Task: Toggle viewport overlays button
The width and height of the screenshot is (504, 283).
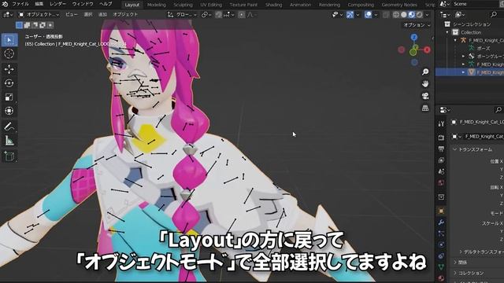Action: coord(368,14)
